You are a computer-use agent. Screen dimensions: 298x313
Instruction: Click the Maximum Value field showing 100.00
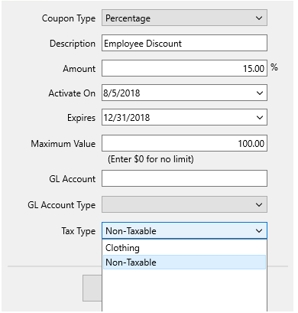tap(184, 143)
